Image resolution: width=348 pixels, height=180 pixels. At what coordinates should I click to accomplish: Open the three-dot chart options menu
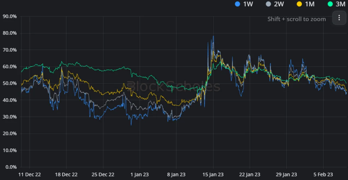339,18
